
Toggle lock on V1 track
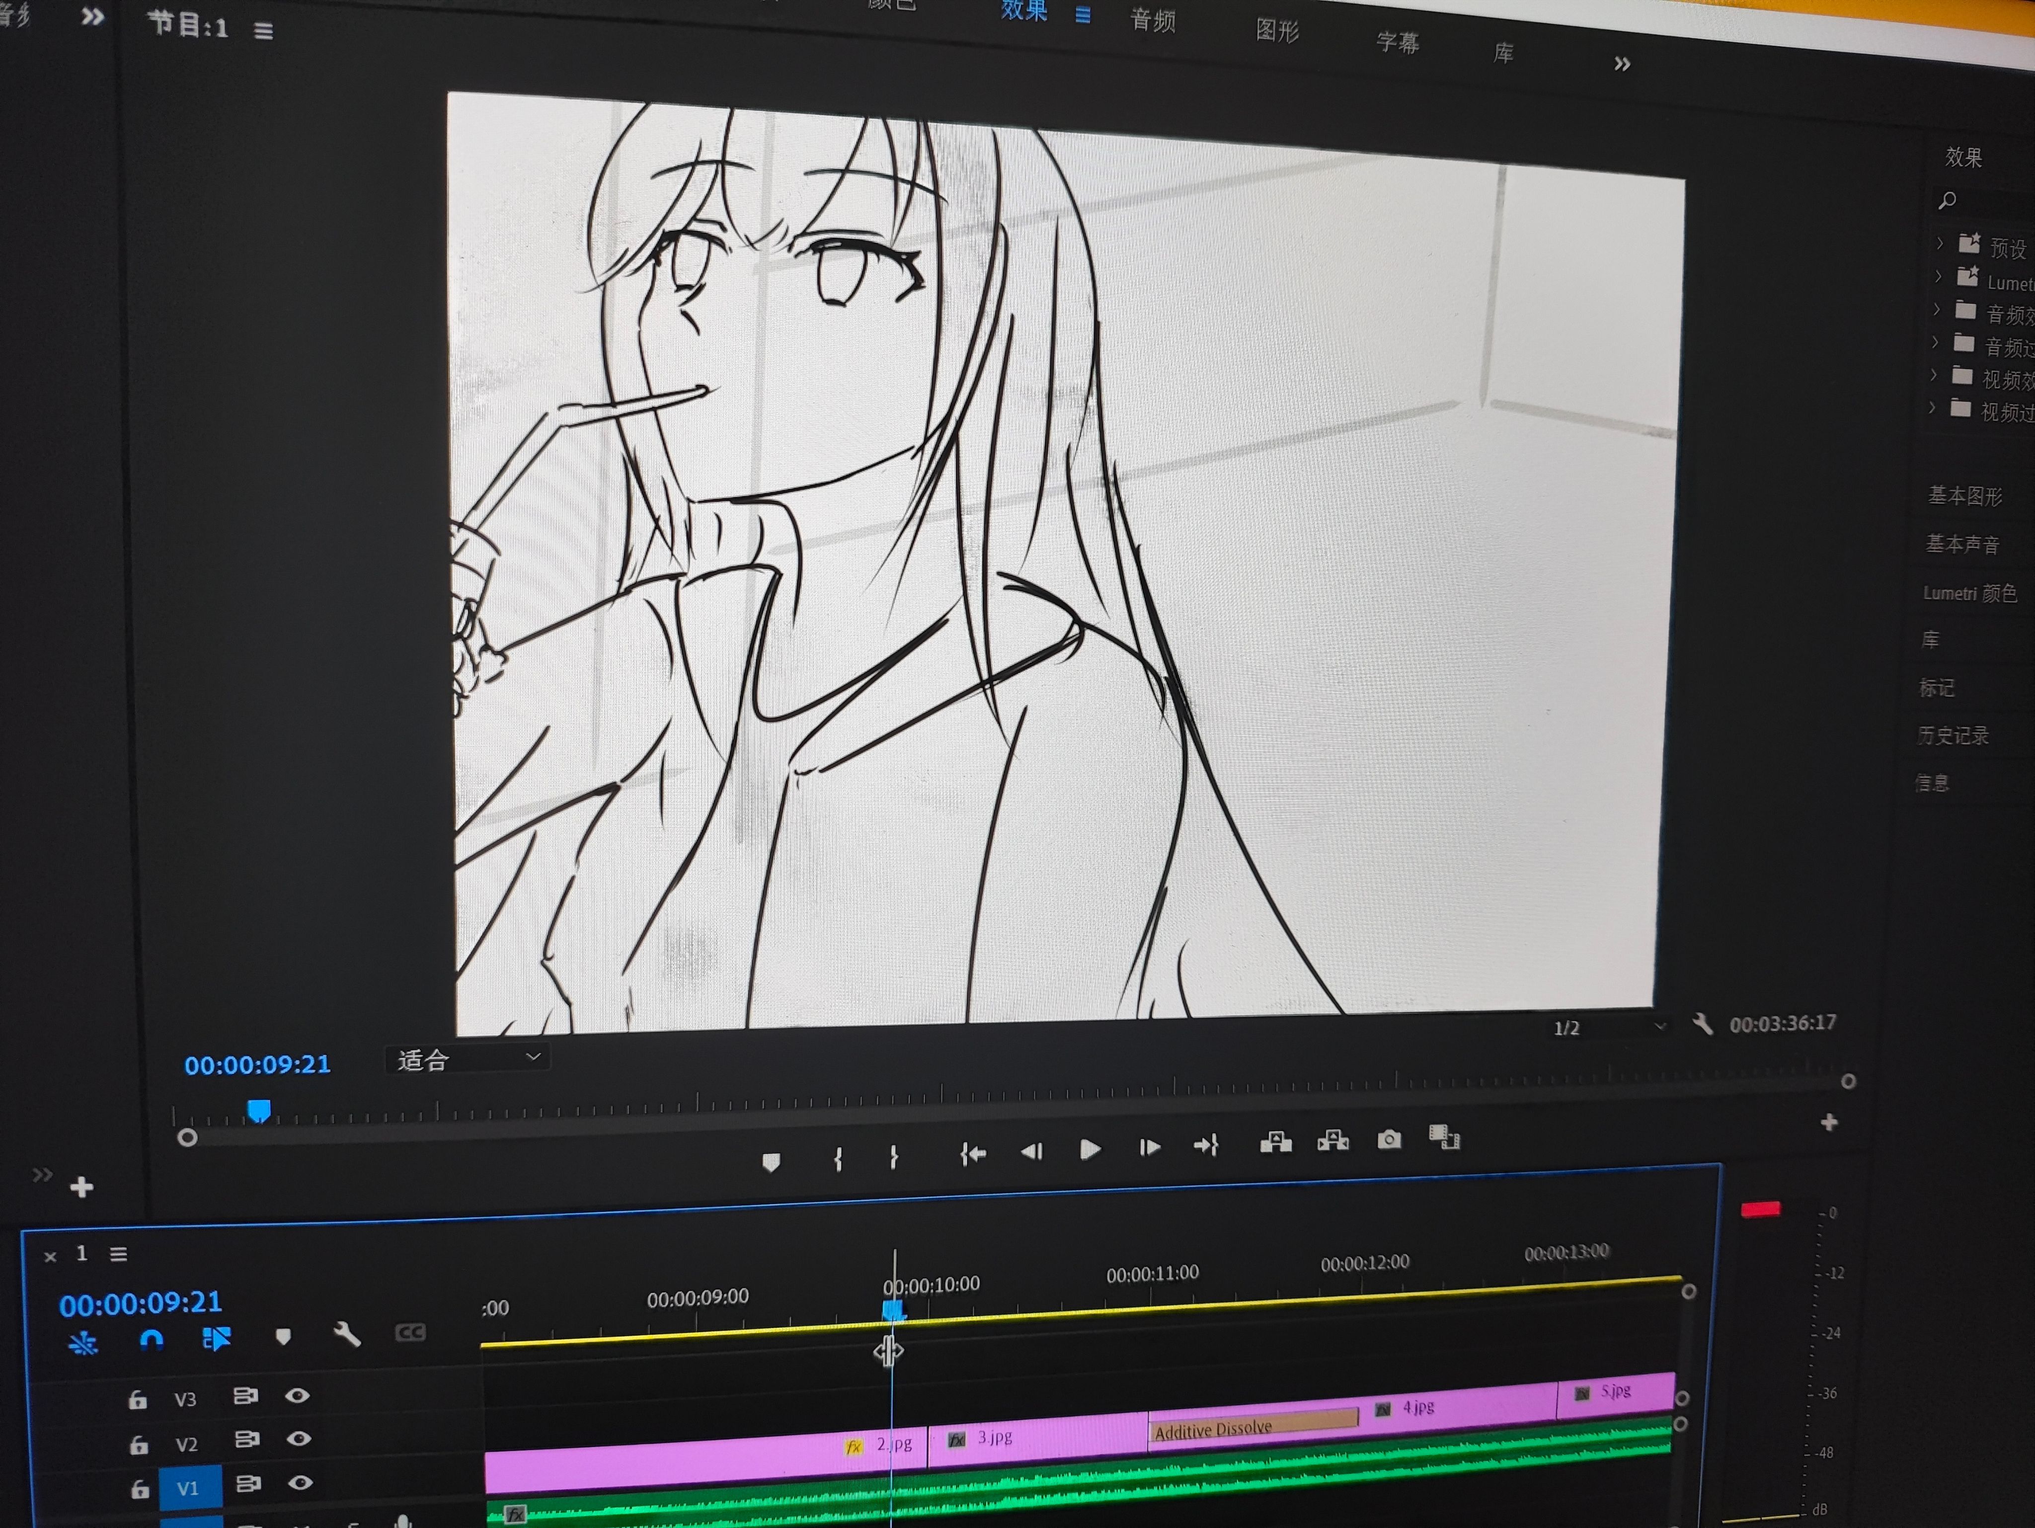coord(139,1489)
